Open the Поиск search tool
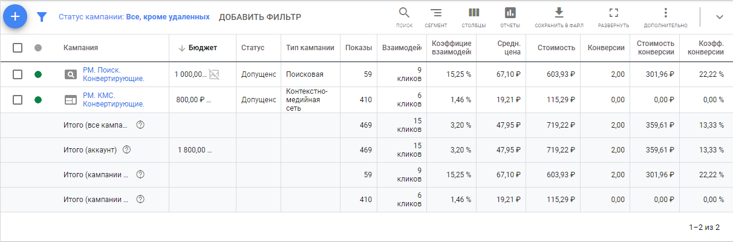The image size is (733, 242). [x=405, y=13]
